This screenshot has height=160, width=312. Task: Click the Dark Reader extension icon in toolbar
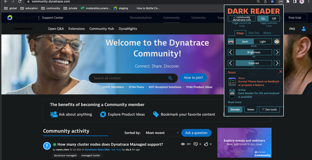click(x=281, y=2)
